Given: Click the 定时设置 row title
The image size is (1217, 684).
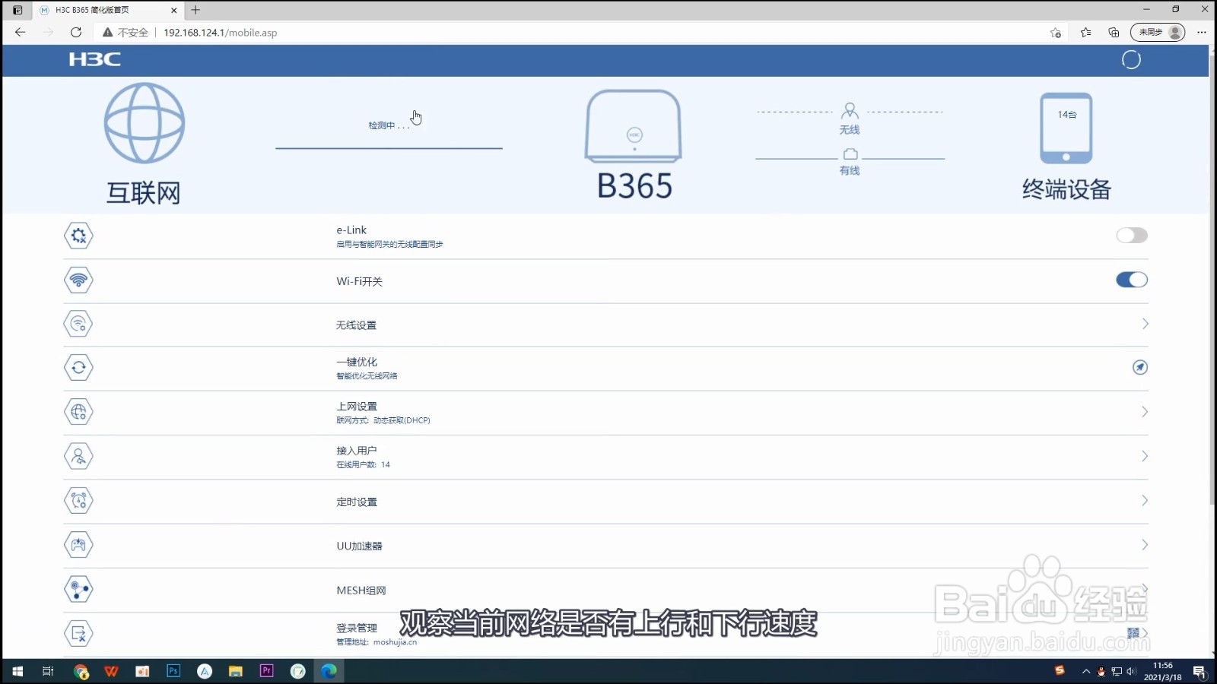Looking at the screenshot, I should point(357,502).
